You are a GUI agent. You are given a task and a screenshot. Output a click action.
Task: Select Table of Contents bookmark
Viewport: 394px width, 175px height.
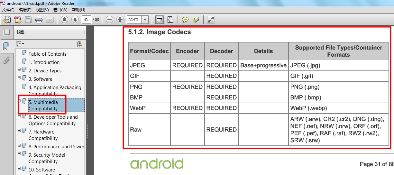point(47,54)
